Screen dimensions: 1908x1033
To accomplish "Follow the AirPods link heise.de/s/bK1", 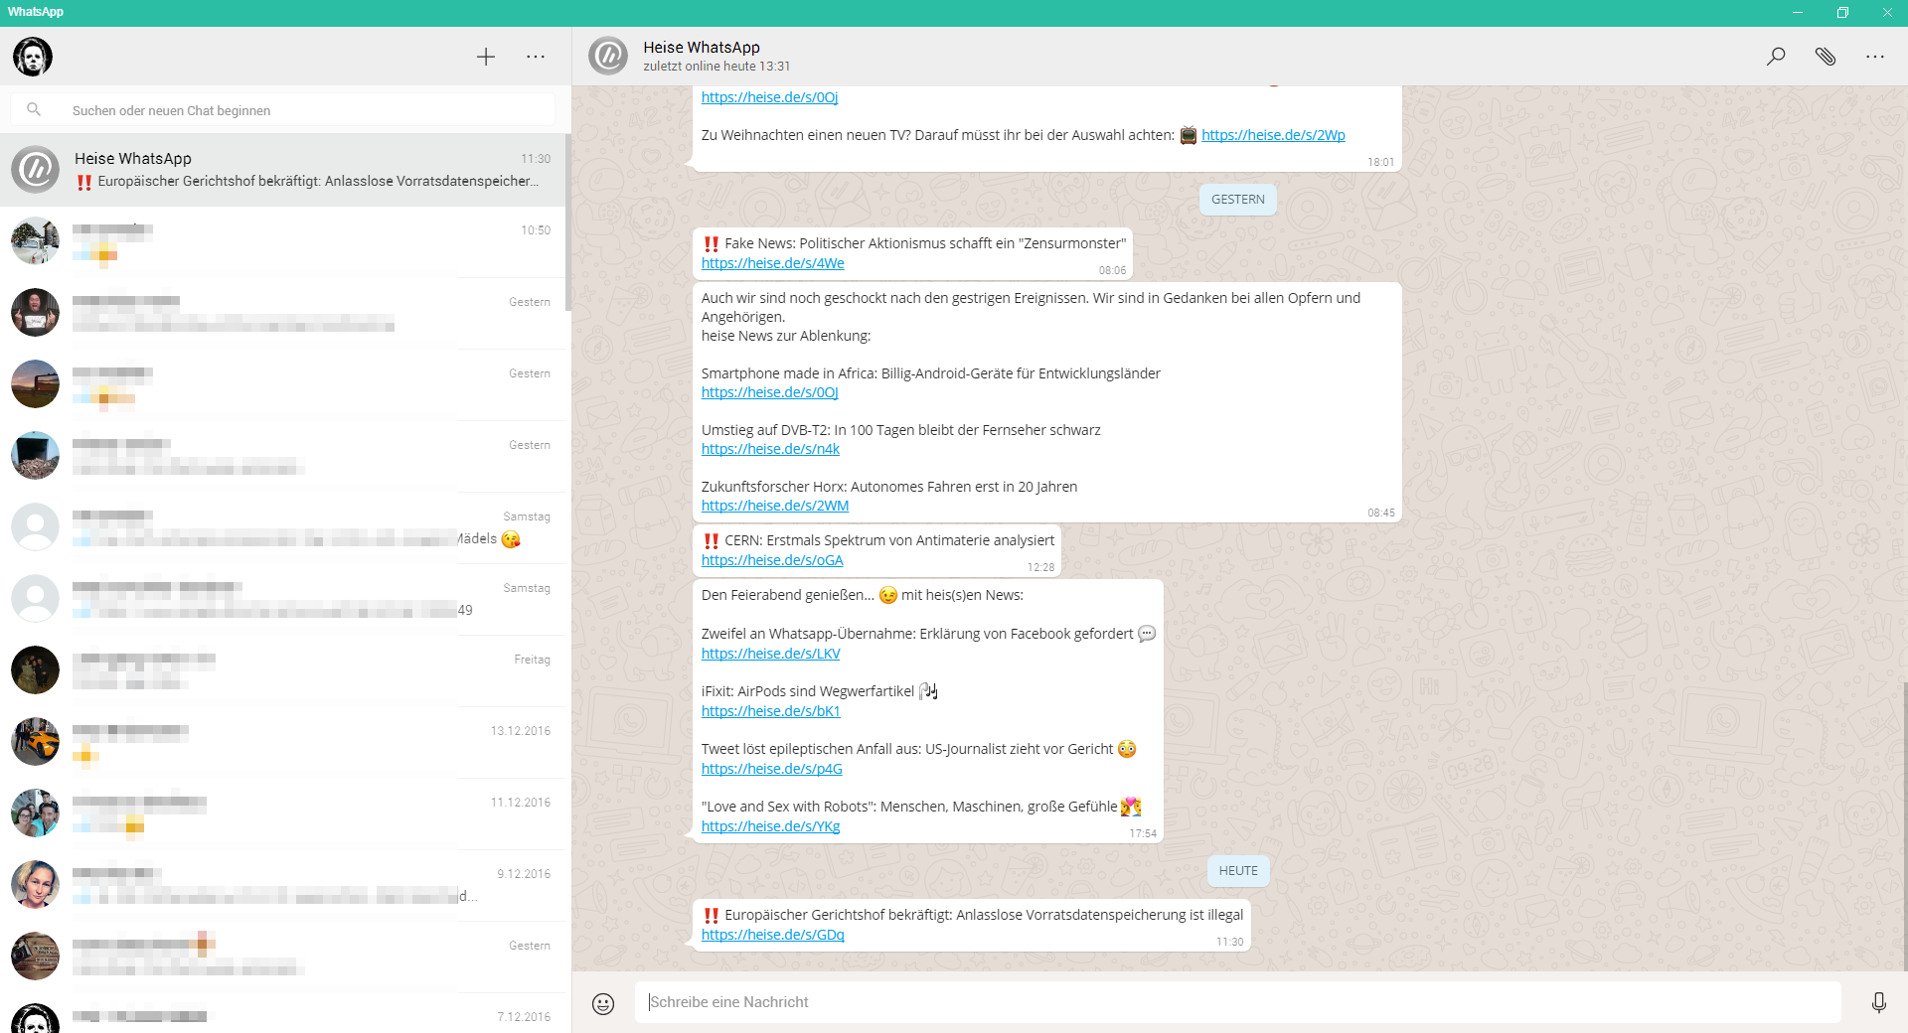I will pyautogui.click(x=770, y=711).
